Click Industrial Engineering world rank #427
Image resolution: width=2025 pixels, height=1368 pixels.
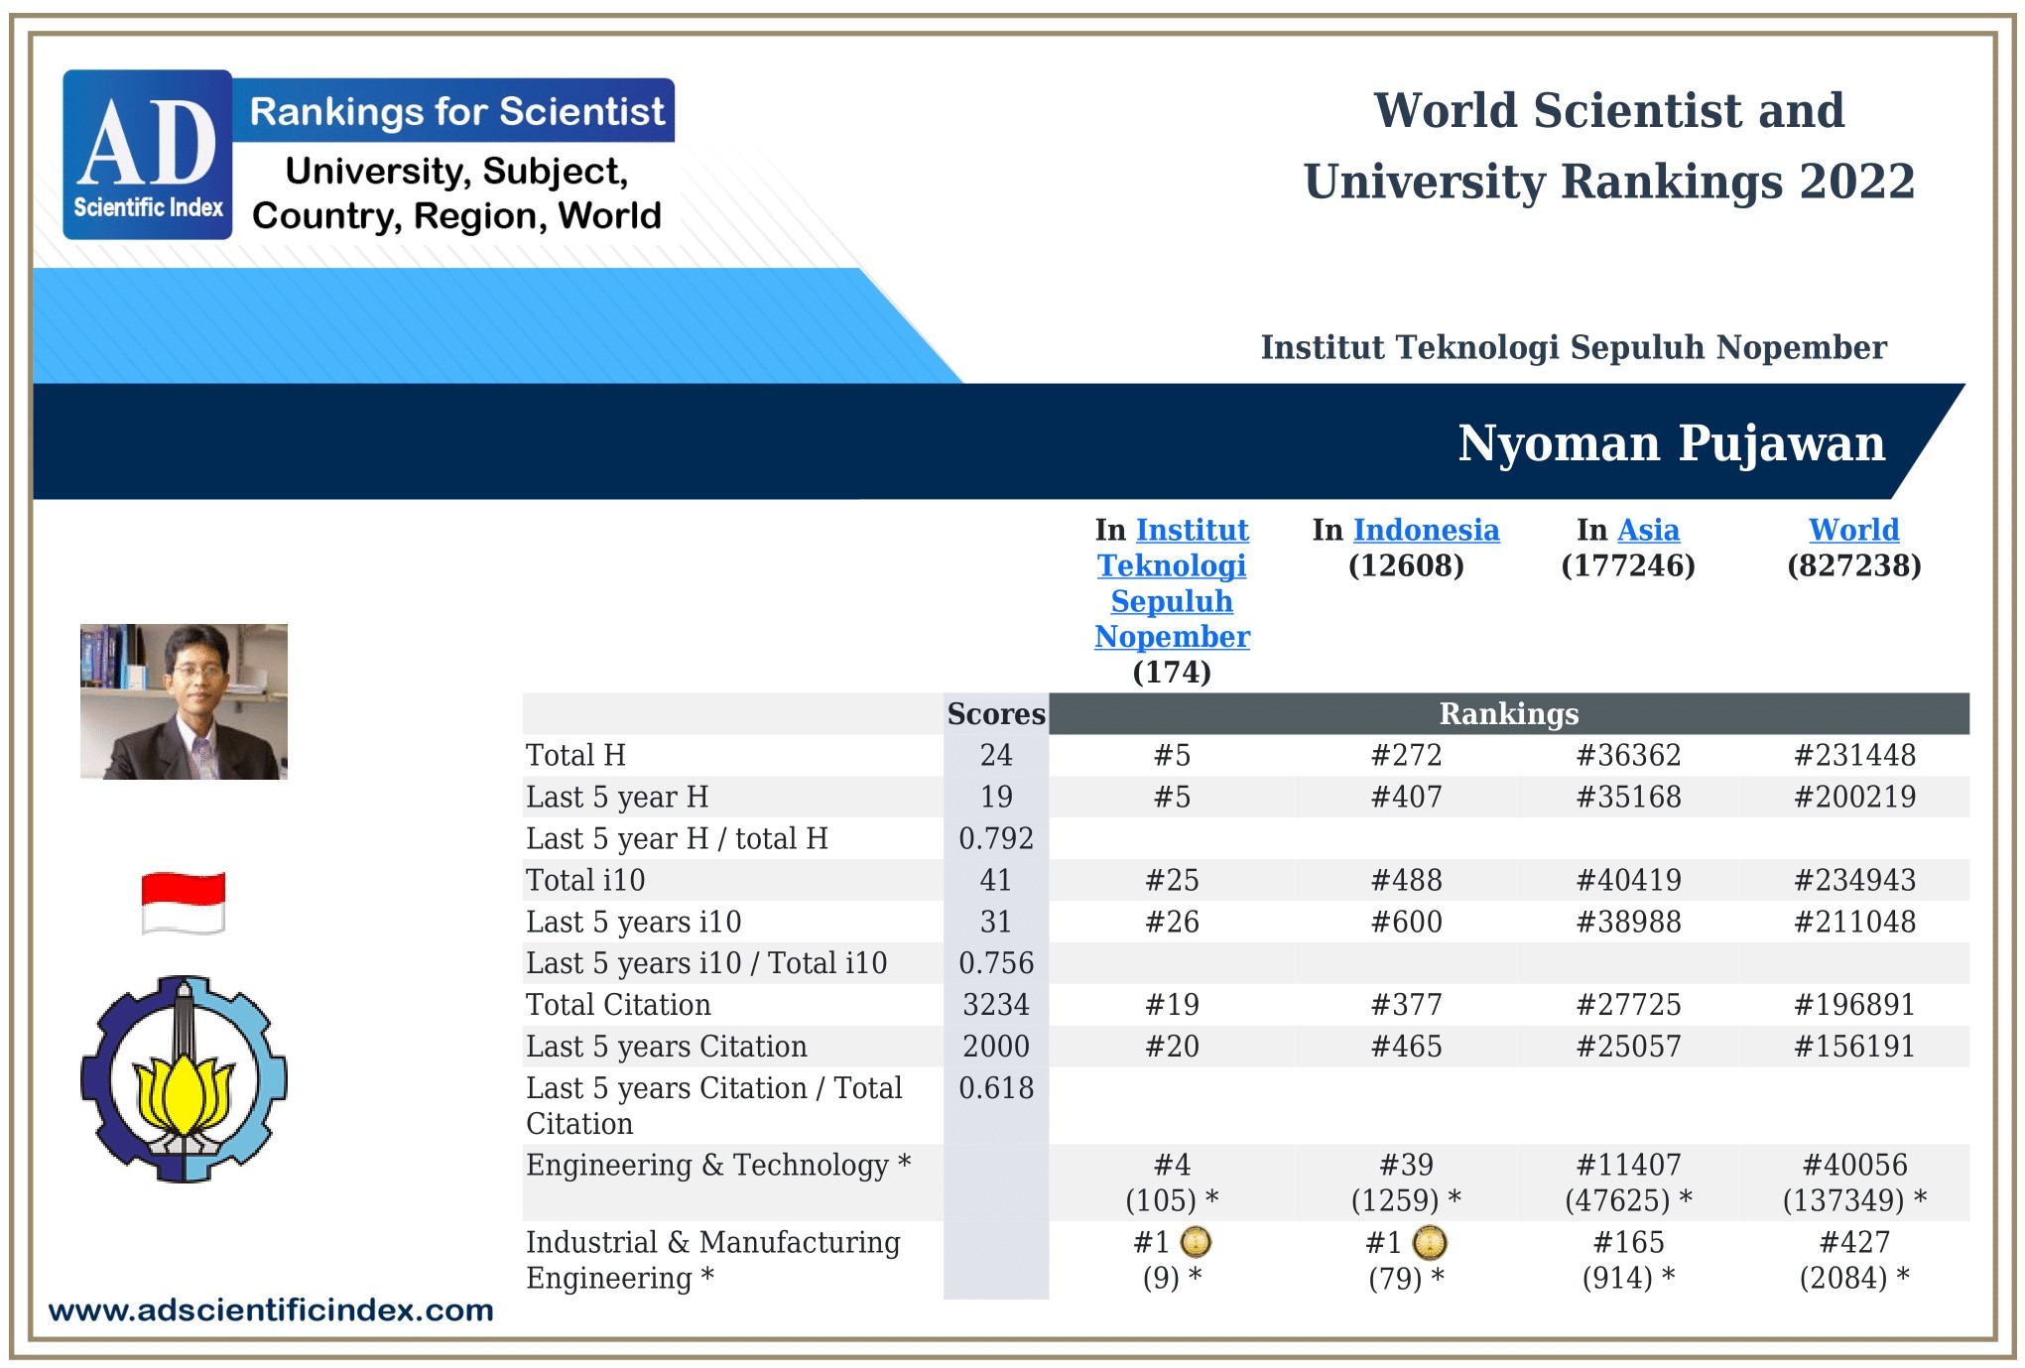coord(1854,1242)
